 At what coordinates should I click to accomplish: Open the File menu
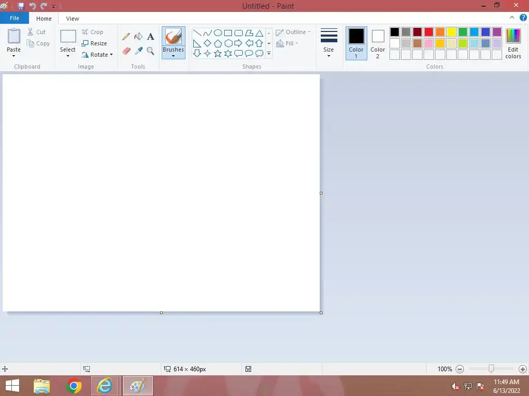pos(14,18)
